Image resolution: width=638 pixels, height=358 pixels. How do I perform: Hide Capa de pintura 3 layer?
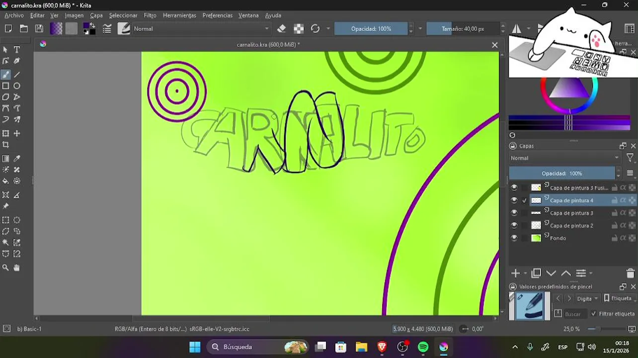[x=514, y=213]
